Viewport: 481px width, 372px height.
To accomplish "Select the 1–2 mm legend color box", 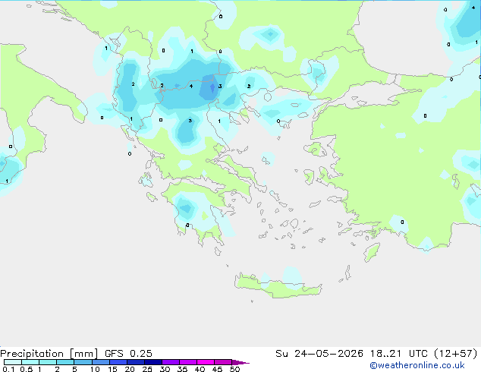I will click(48, 362).
